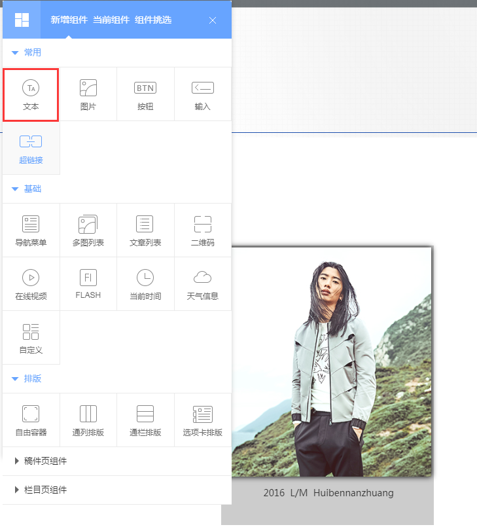Close the component panel with X

[x=213, y=20]
